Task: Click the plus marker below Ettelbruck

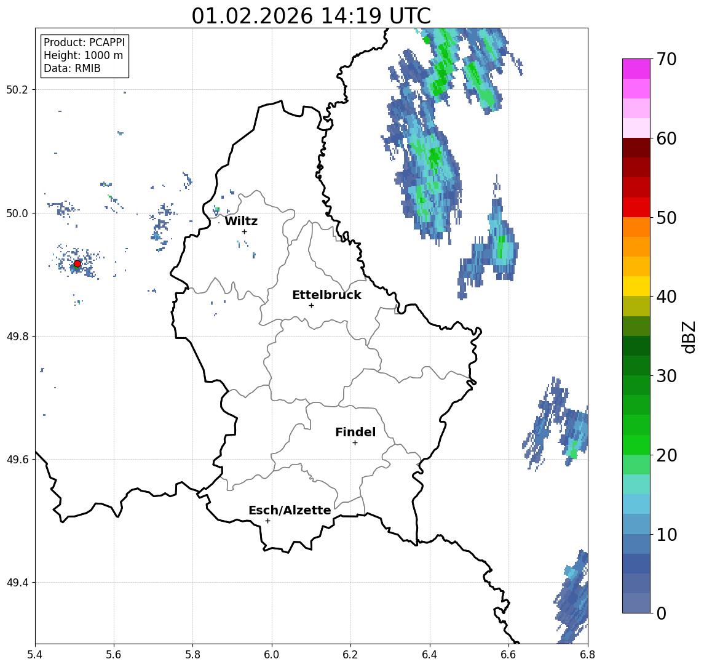Action: point(311,306)
